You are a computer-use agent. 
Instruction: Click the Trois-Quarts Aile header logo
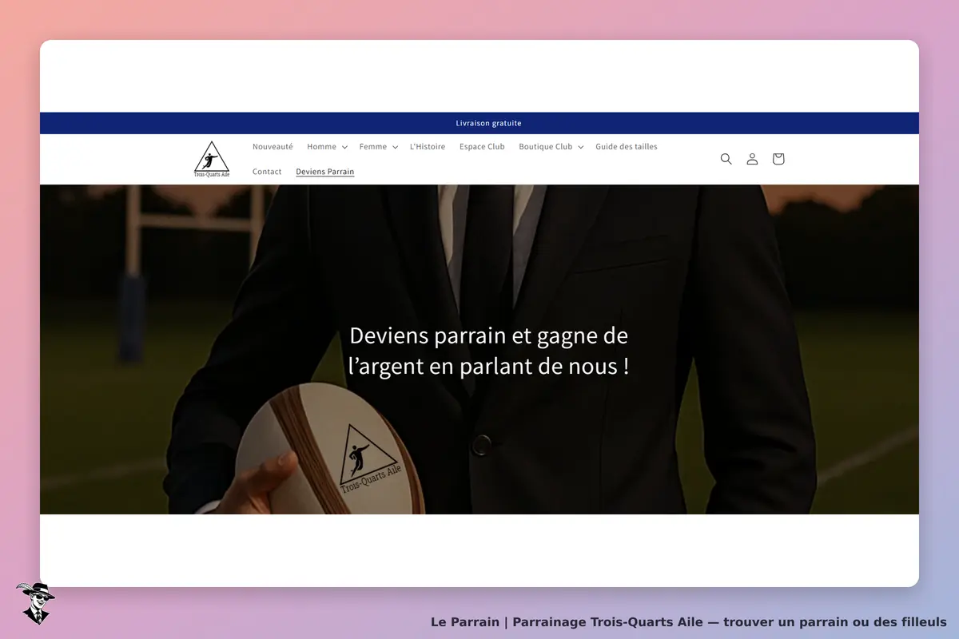(x=212, y=159)
